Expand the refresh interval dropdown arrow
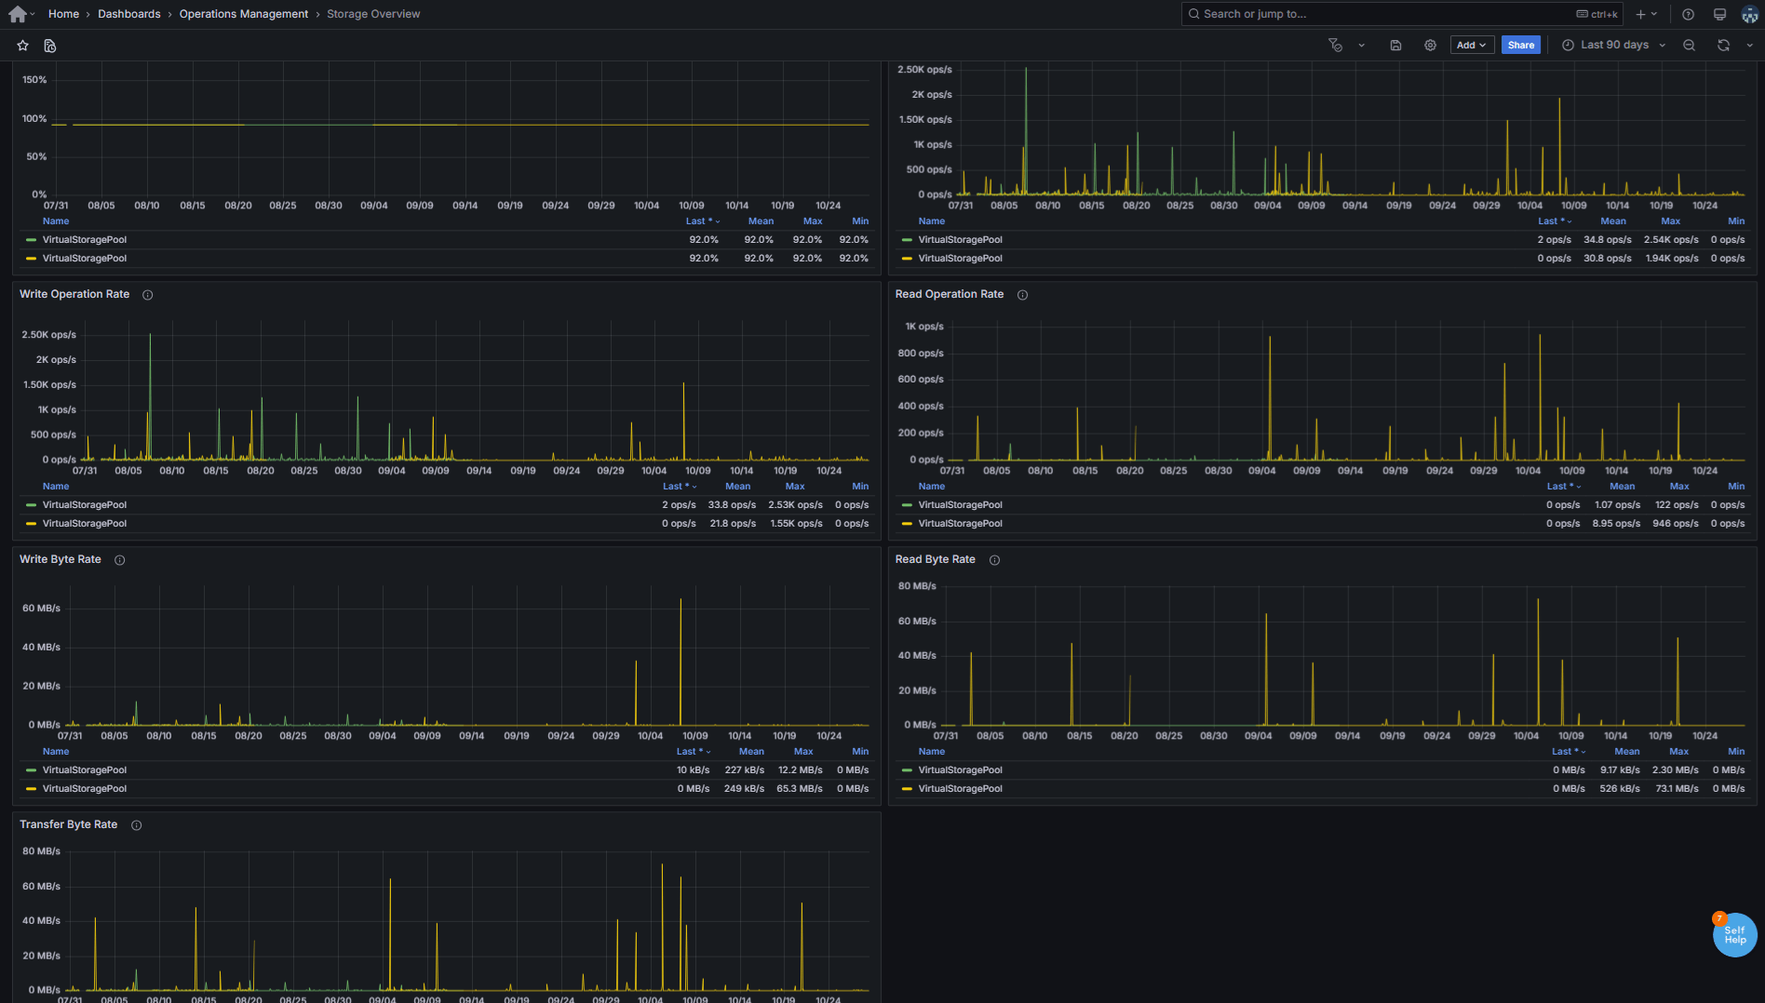Image resolution: width=1765 pixels, height=1003 pixels. point(1749,46)
